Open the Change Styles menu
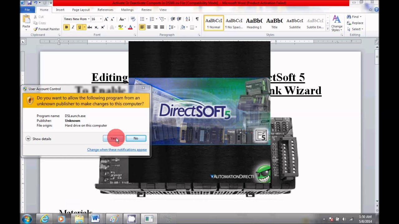Image resolution: width=399 pixels, height=224 pixels. (x=337, y=23)
